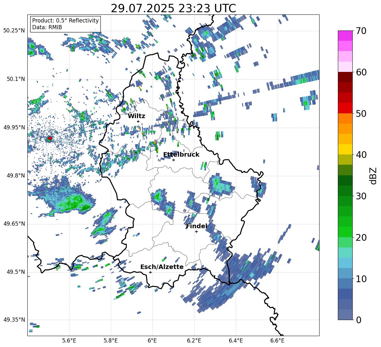This screenshot has width=381, height=347.
Task: Click the Ettelbruck station cross marker
Action: 173,160
